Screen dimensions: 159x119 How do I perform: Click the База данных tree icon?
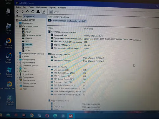tap(21, 86)
